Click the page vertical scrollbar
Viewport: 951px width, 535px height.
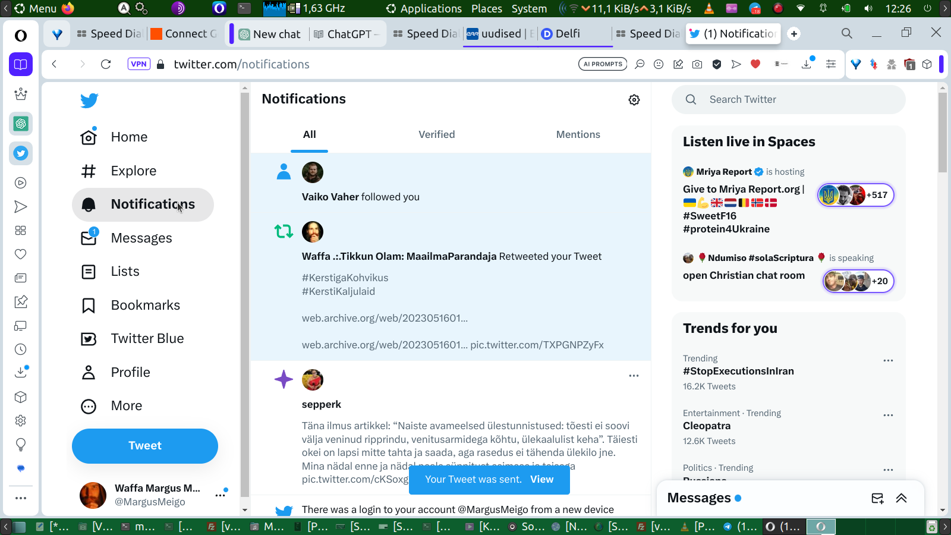coord(942,132)
